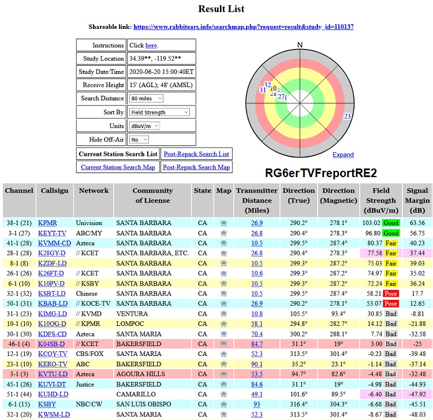Screen dimensions: 433x420
Task: Click the Expand link under the compass
Action: tap(343, 155)
